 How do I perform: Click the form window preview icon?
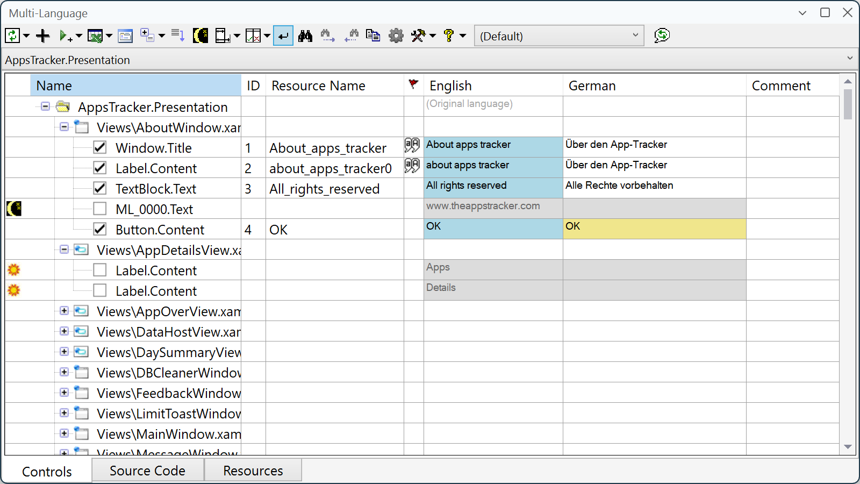(125, 36)
